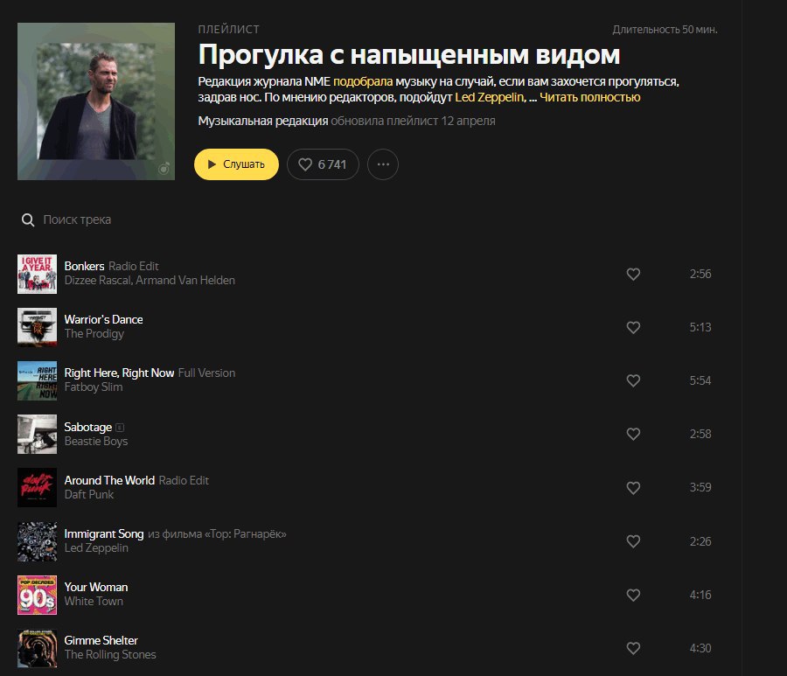This screenshot has width=787, height=676.
Task: Start playlist with Слушать button
Action: tap(236, 164)
